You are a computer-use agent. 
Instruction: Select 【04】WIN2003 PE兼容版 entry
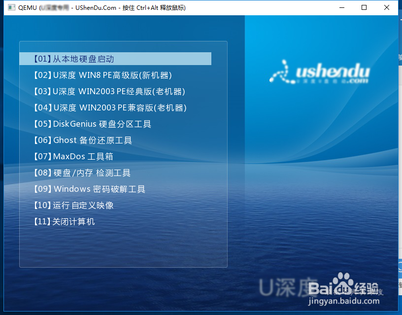pos(110,107)
